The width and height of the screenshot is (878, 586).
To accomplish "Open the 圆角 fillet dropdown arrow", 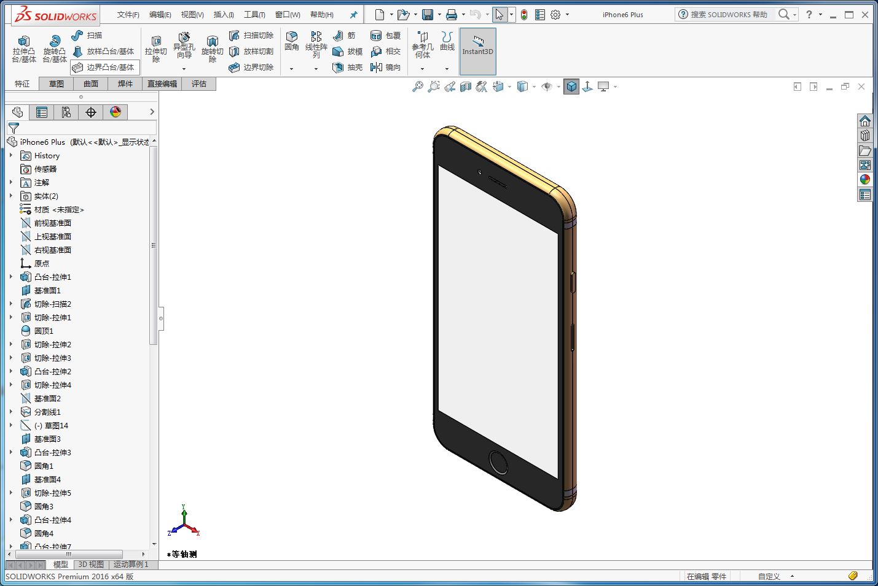I will 292,69.
